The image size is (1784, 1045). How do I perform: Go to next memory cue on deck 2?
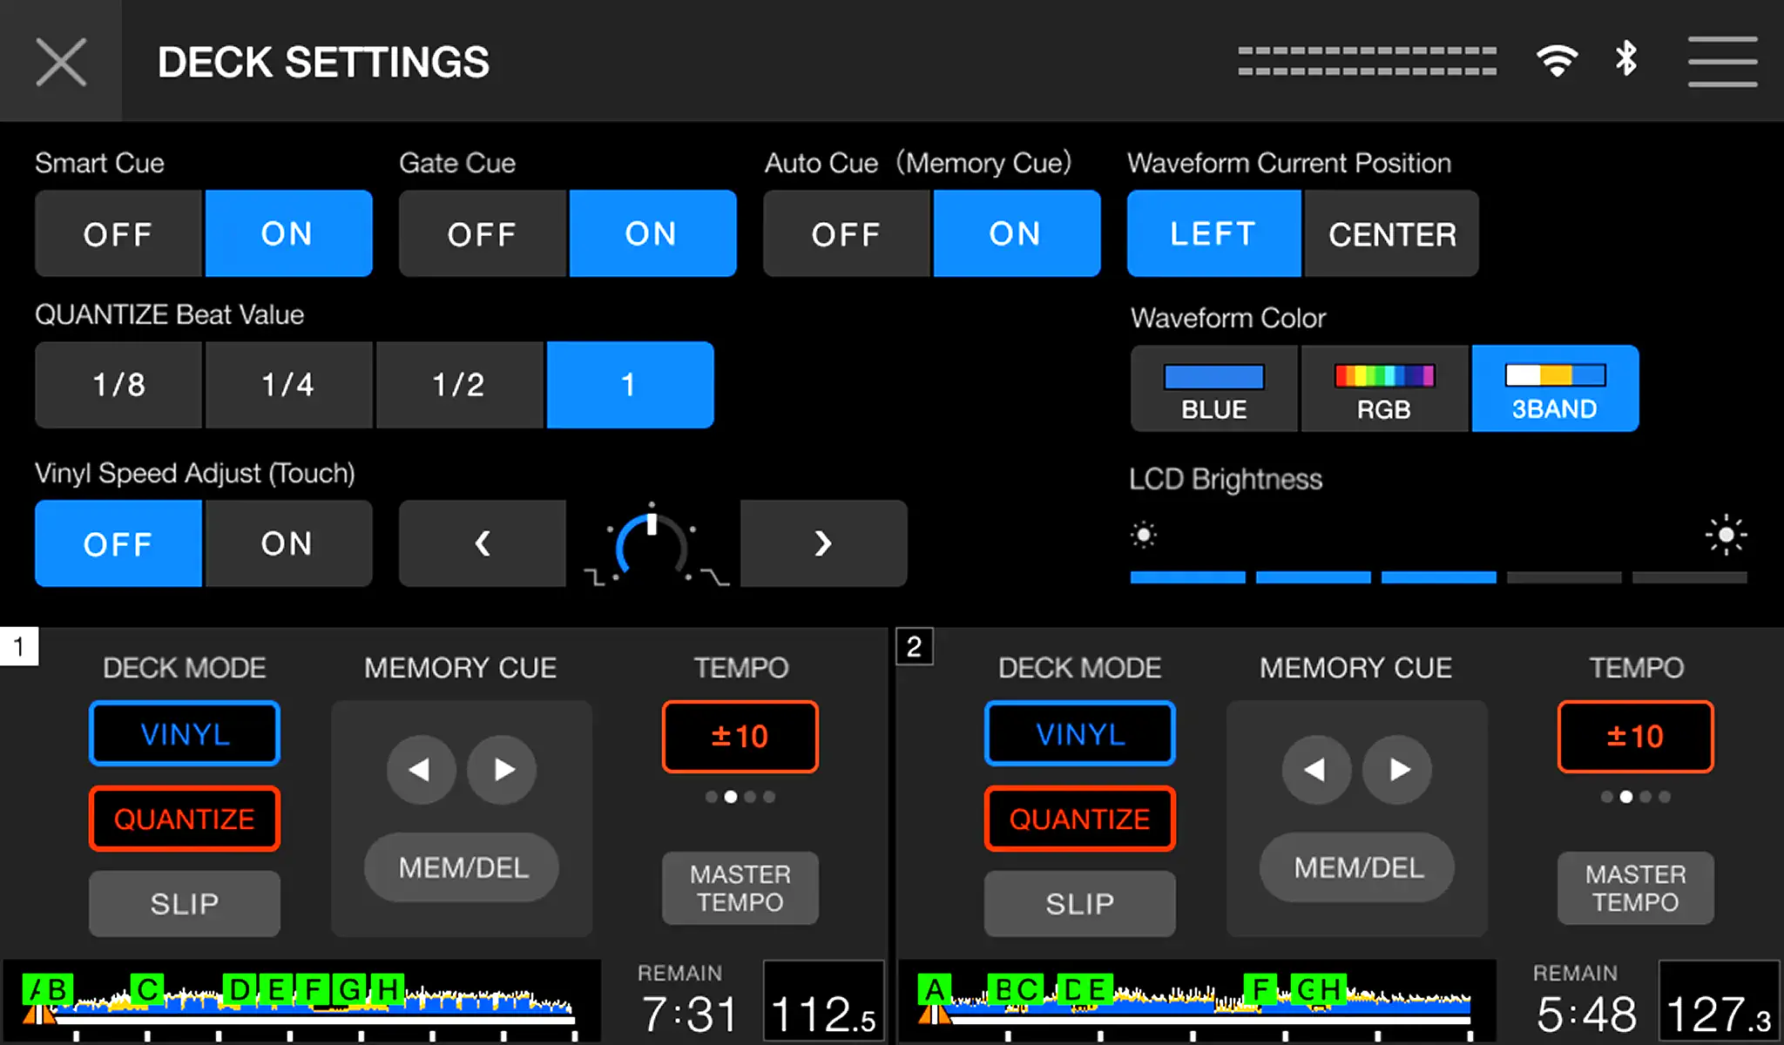tap(1398, 770)
